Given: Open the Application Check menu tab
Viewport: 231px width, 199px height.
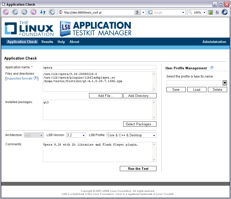Looking at the screenshot, I should [x=22, y=42].
